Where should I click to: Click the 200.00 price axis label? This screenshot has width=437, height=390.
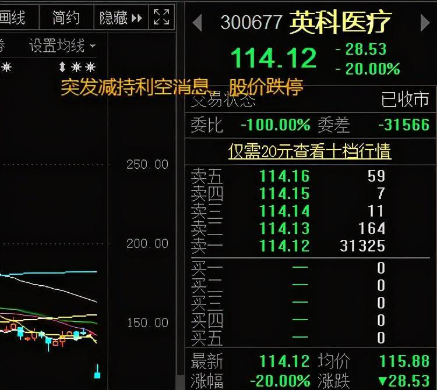point(147,243)
